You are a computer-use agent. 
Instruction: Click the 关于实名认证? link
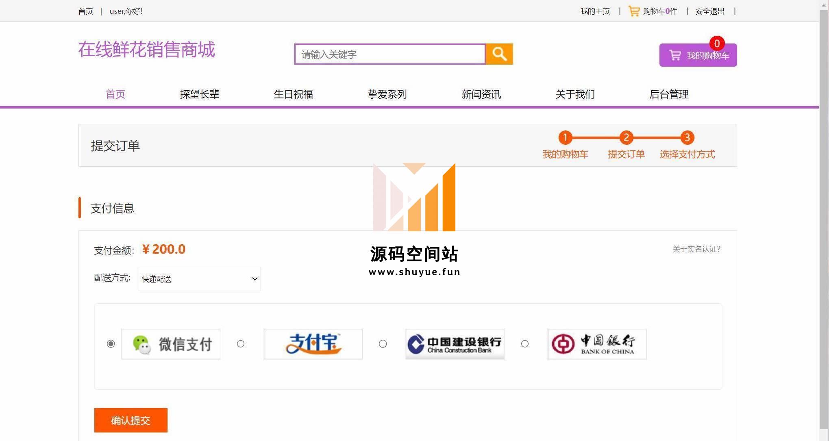tap(696, 249)
